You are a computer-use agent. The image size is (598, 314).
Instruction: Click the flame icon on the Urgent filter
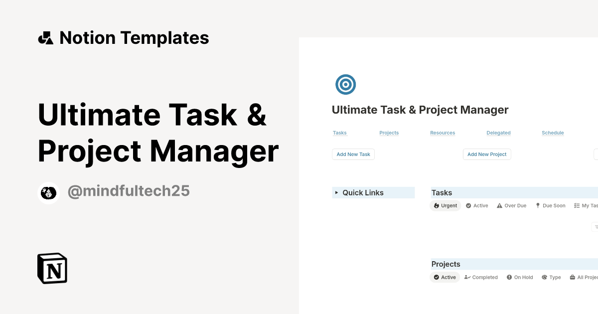[436, 205]
